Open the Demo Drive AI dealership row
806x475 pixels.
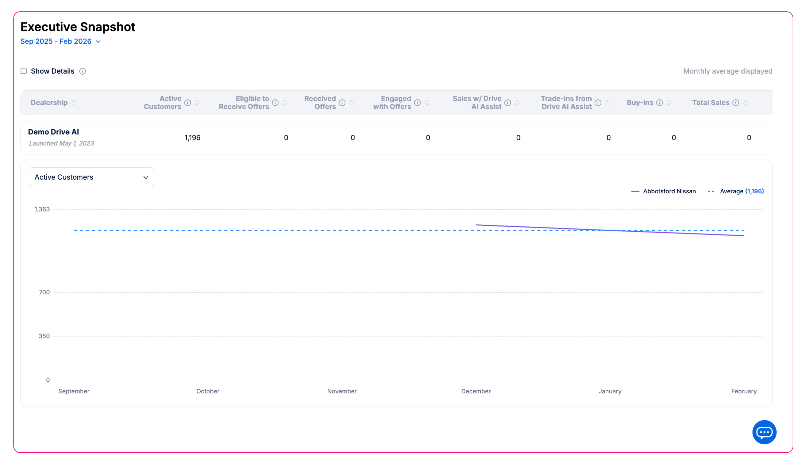[x=54, y=132]
